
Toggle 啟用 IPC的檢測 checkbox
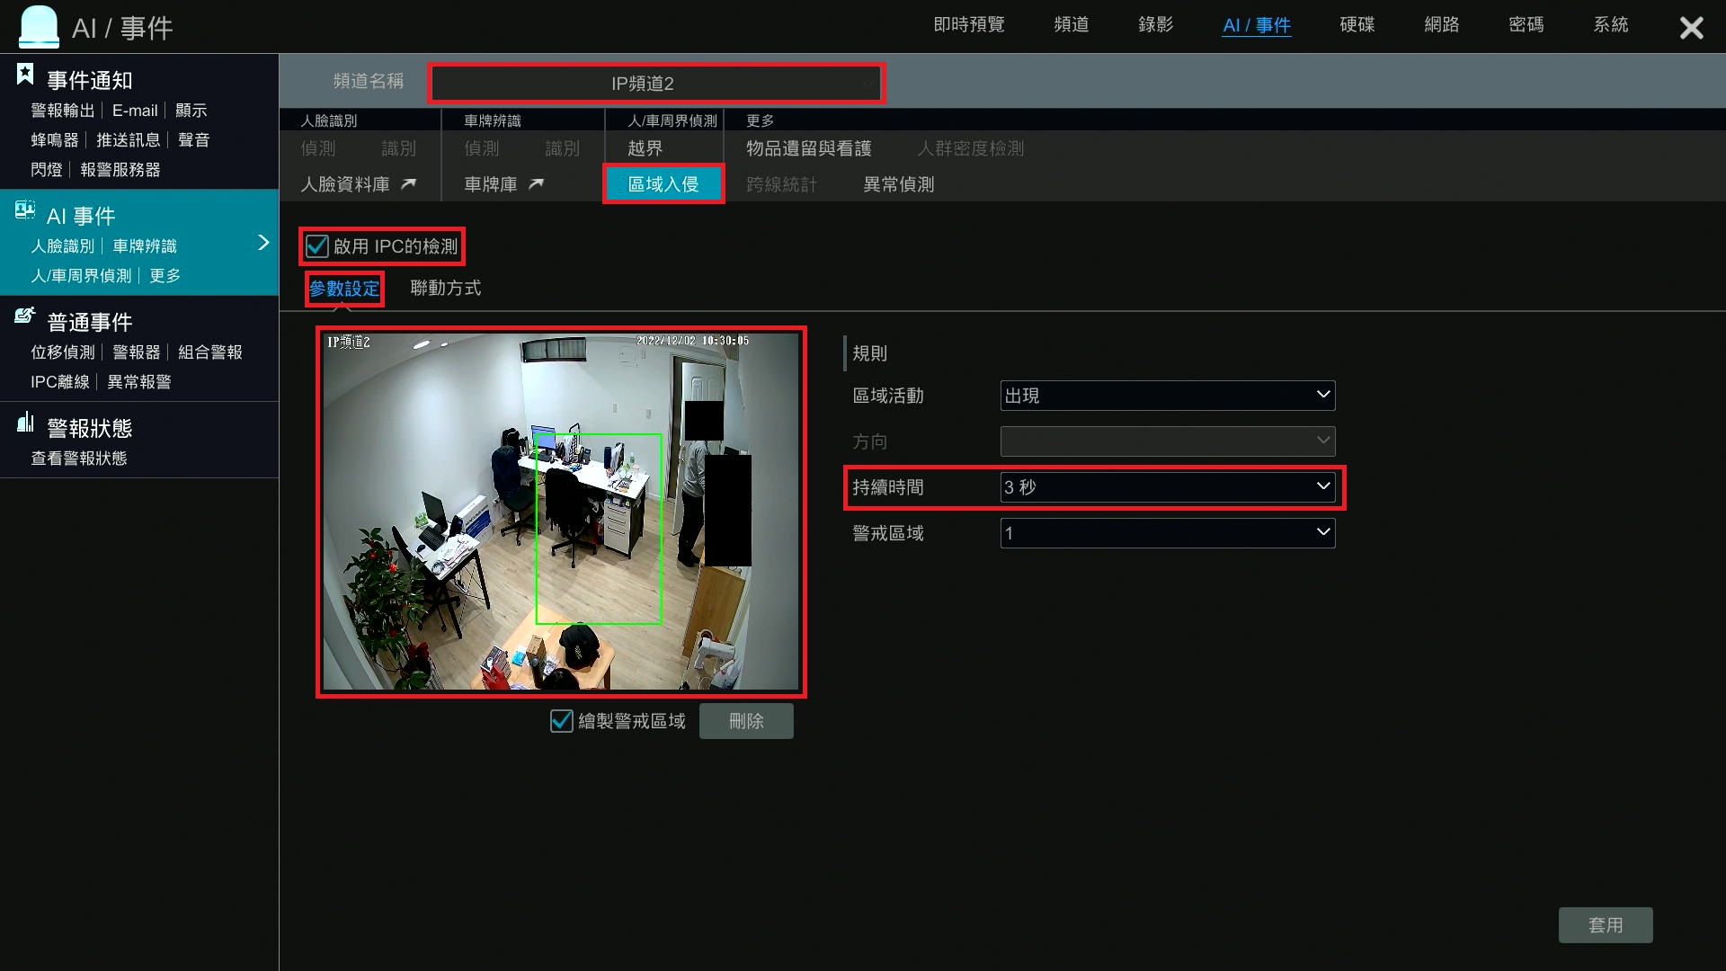tap(316, 245)
